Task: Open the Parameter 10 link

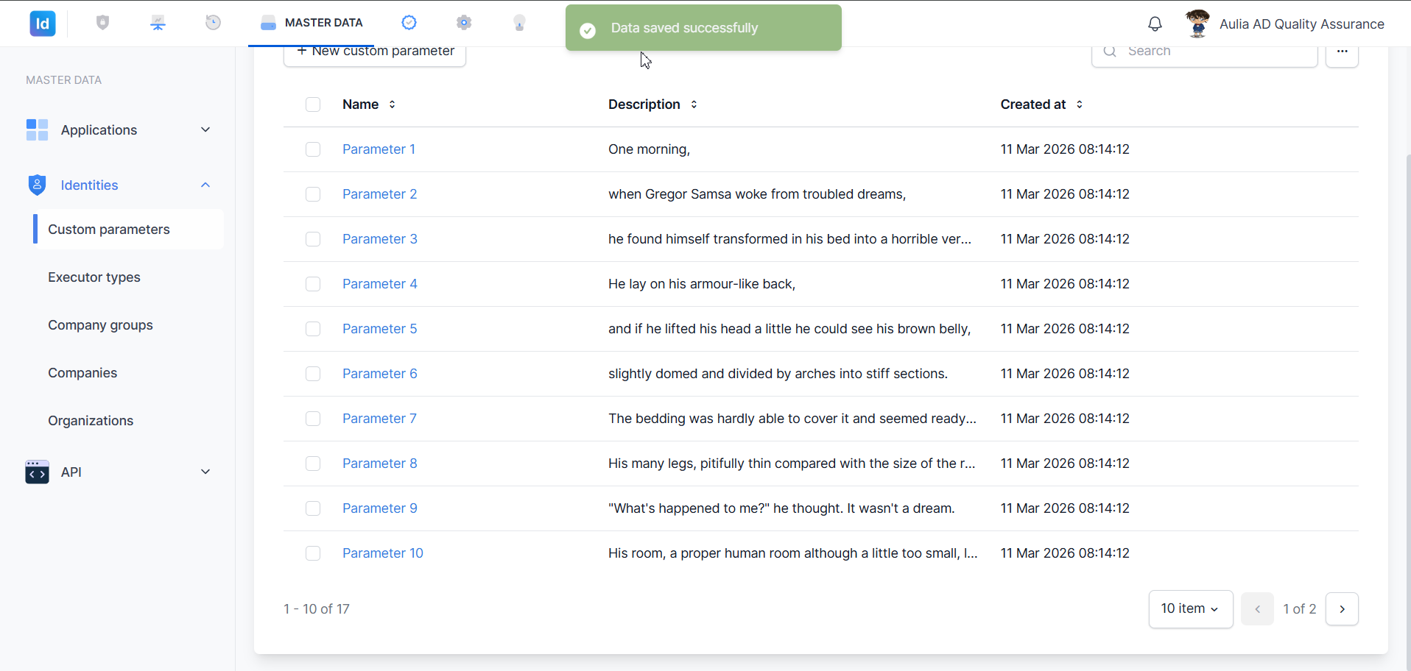Action: (x=383, y=553)
